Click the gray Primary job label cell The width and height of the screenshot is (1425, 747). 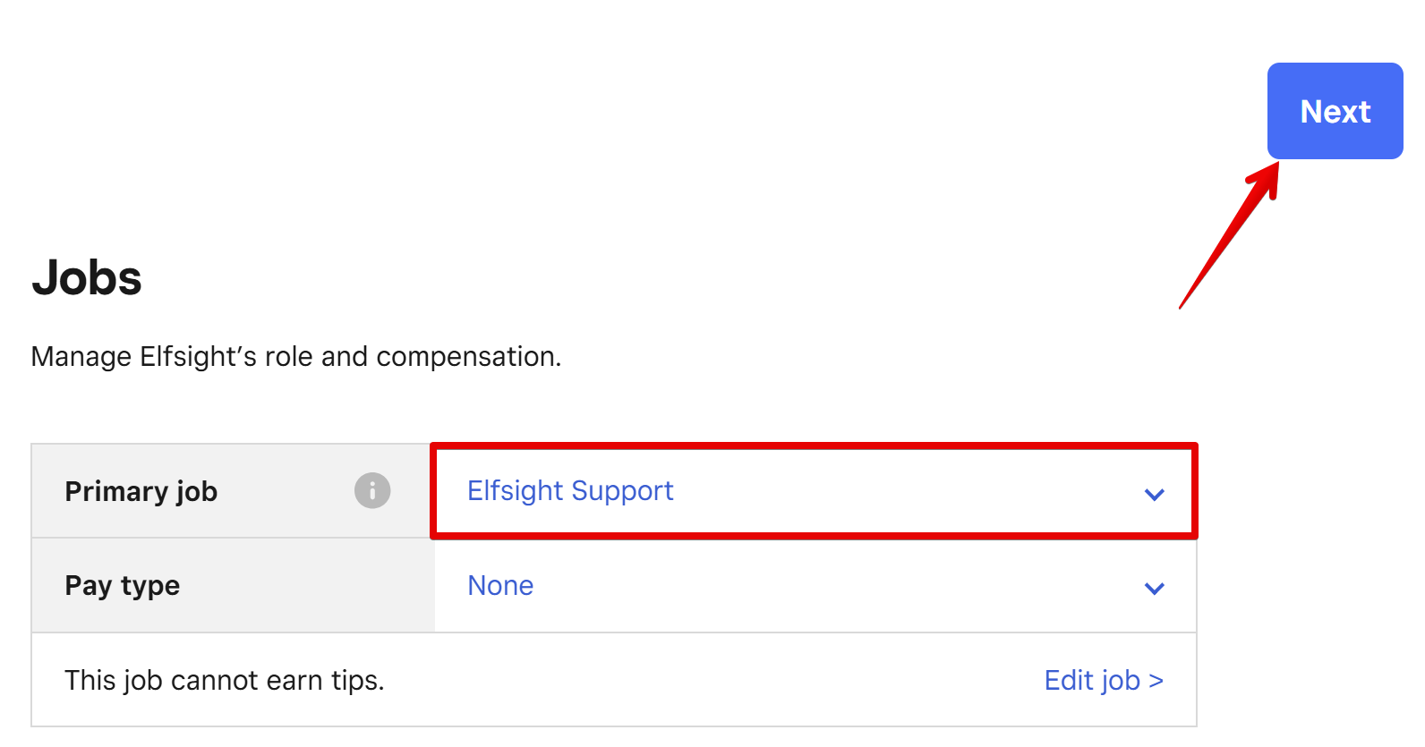[233, 491]
